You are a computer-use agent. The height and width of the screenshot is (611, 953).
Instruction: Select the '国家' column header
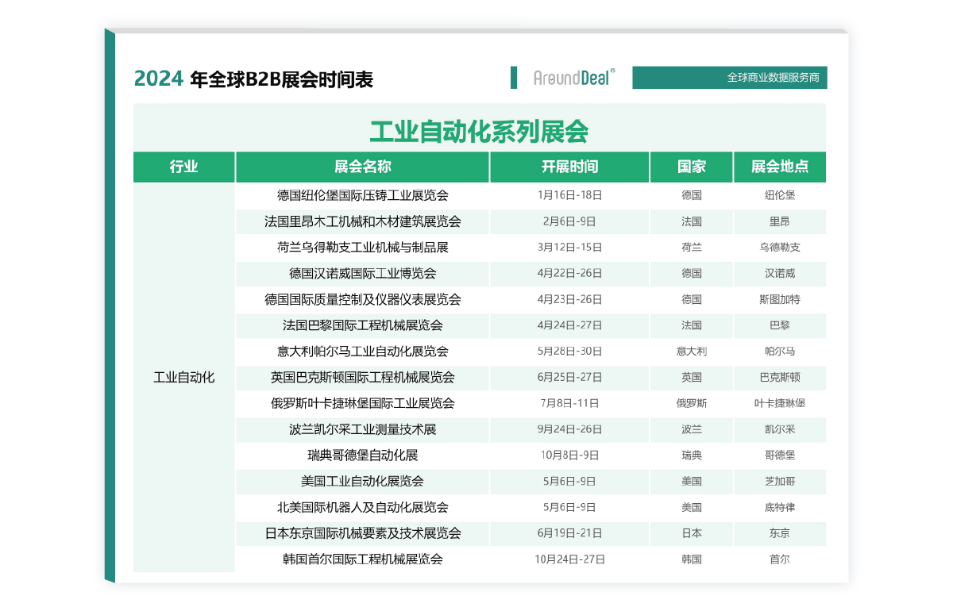tap(692, 167)
